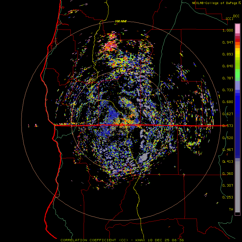
Task: Click the gray lower segment of color bar
Action: tap(237, 187)
